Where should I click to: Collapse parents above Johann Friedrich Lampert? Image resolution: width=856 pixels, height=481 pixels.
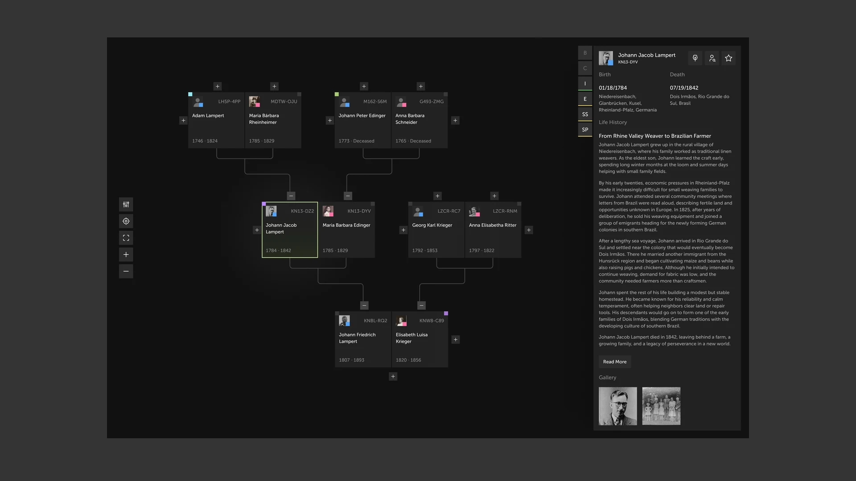pos(364,306)
